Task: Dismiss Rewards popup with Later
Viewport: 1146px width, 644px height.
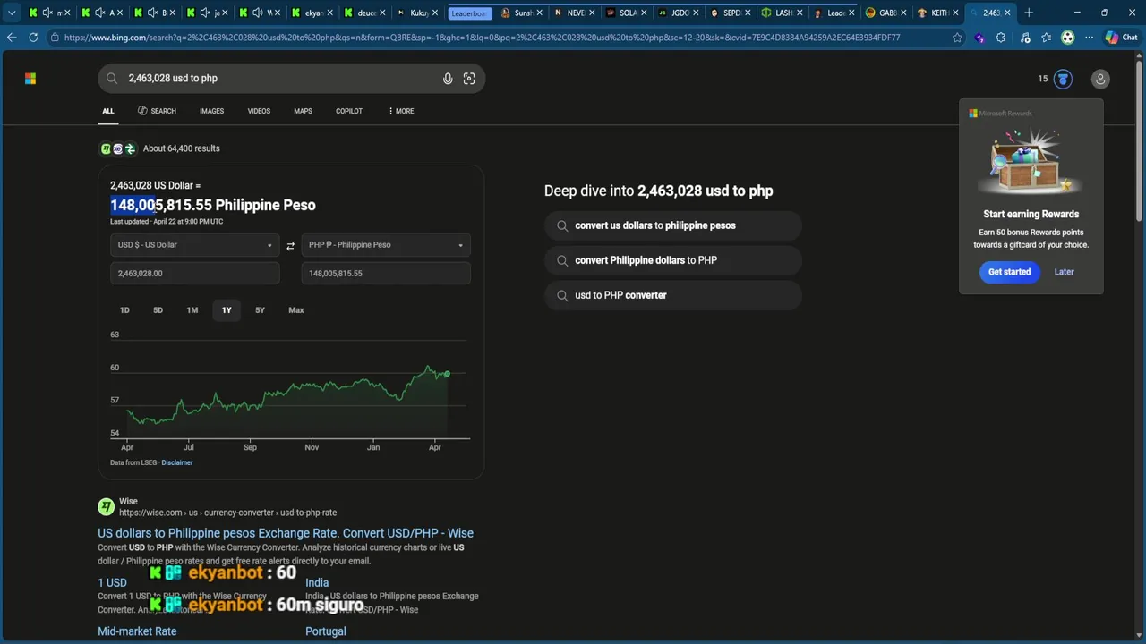Action: click(1064, 272)
